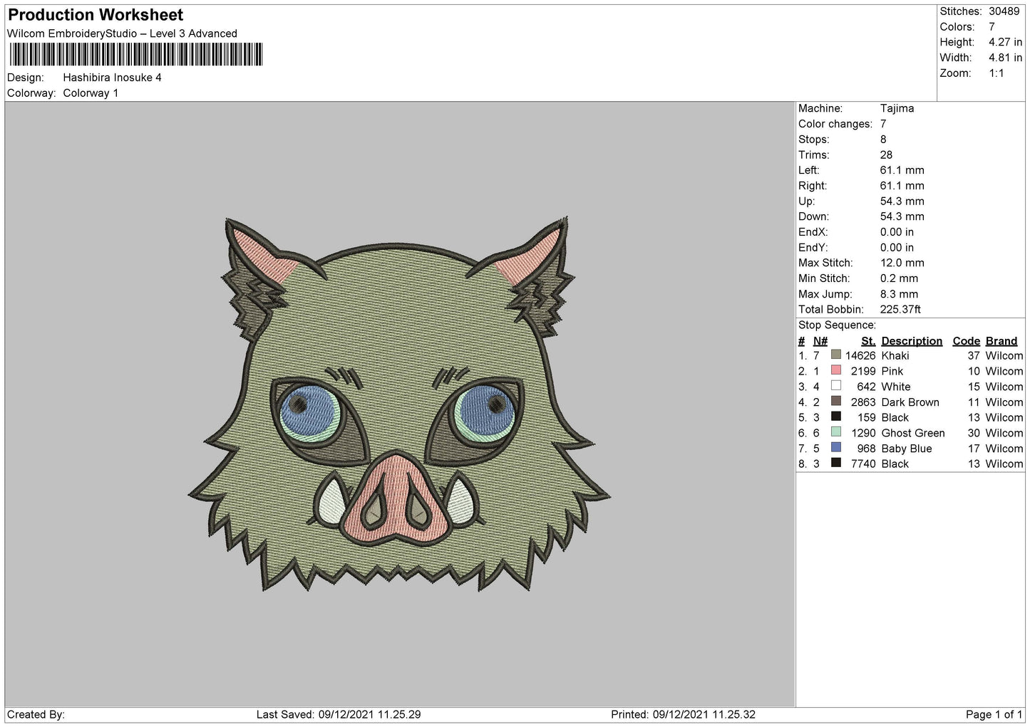
Task: Select the Dark Brown thread swatch
Action: 835,402
